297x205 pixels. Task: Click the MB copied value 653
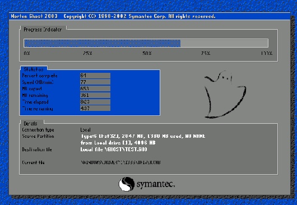[x=95, y=88]
